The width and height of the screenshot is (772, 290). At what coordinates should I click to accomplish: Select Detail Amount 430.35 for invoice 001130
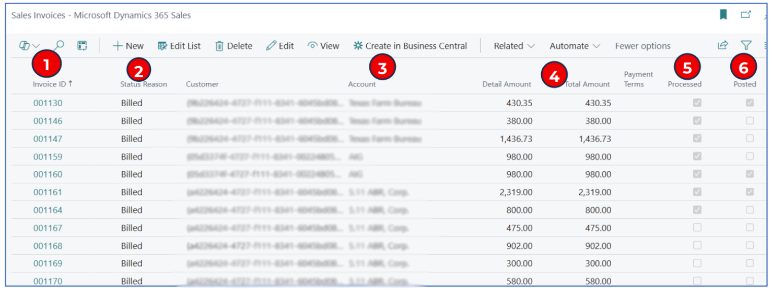point(519,103)
